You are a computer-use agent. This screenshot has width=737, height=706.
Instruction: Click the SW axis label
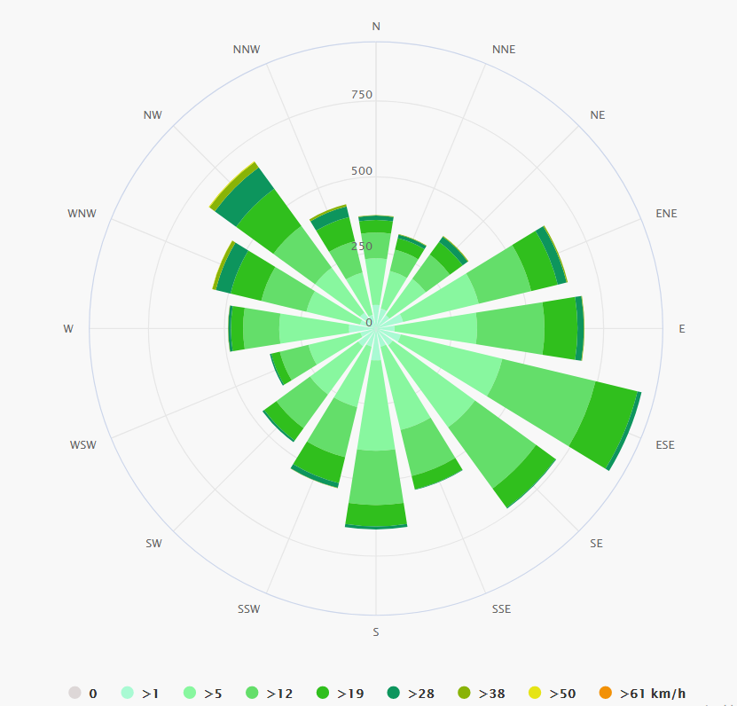(153, 544)
